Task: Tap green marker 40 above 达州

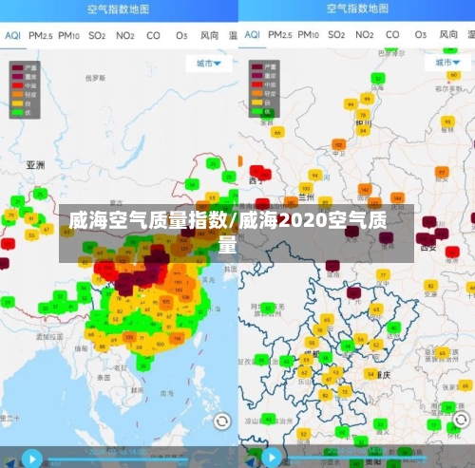Action: [394, 328]
